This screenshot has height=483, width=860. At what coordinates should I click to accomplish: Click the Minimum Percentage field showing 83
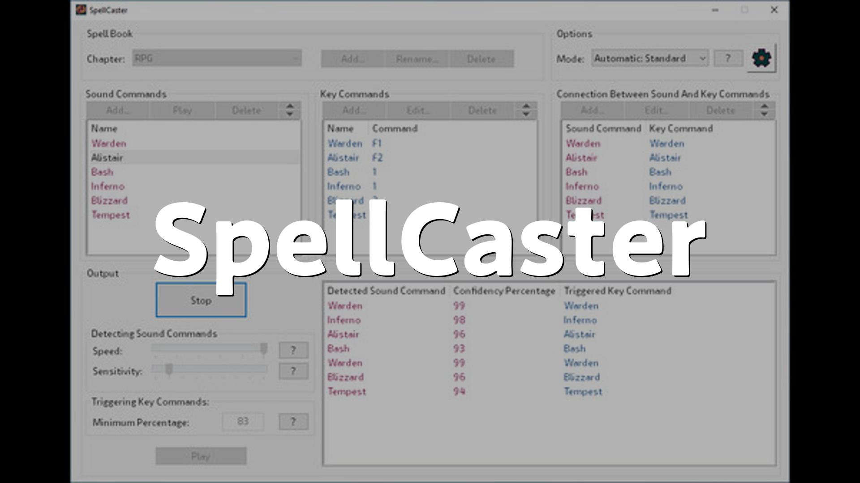coord(243,421)
